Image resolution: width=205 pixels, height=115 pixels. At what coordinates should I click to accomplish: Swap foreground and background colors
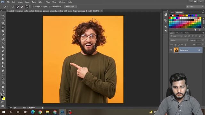[x=4, y=94]
